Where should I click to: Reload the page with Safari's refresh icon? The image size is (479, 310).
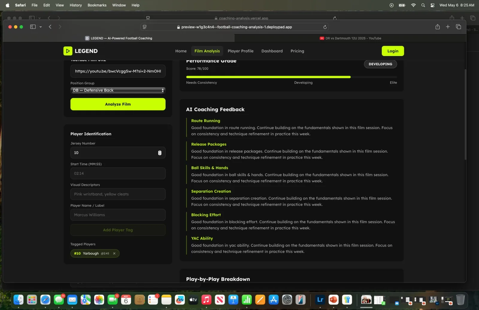(325, 27)
